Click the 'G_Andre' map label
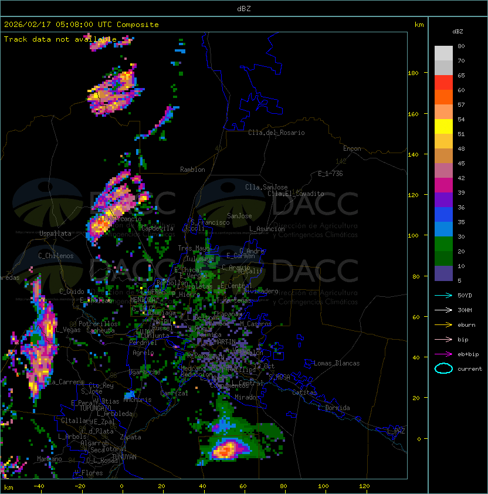 pos(252,251)
